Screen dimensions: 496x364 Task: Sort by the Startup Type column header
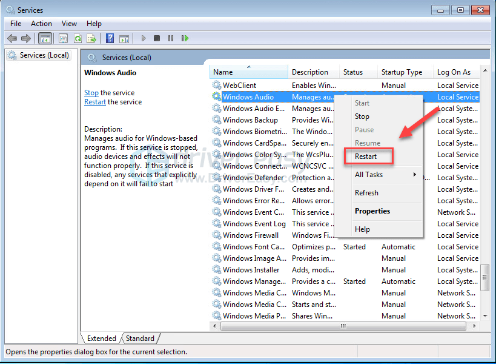point(402,72)
